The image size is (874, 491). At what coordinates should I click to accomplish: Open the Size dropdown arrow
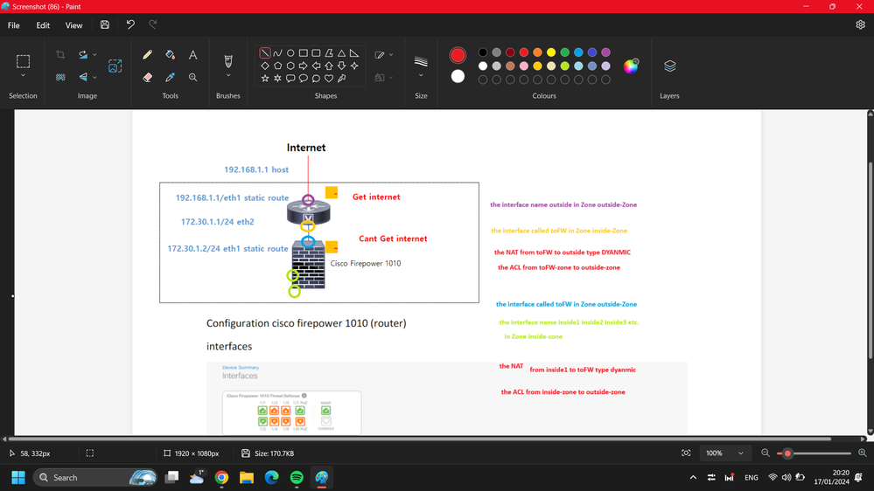coord(421,76)
